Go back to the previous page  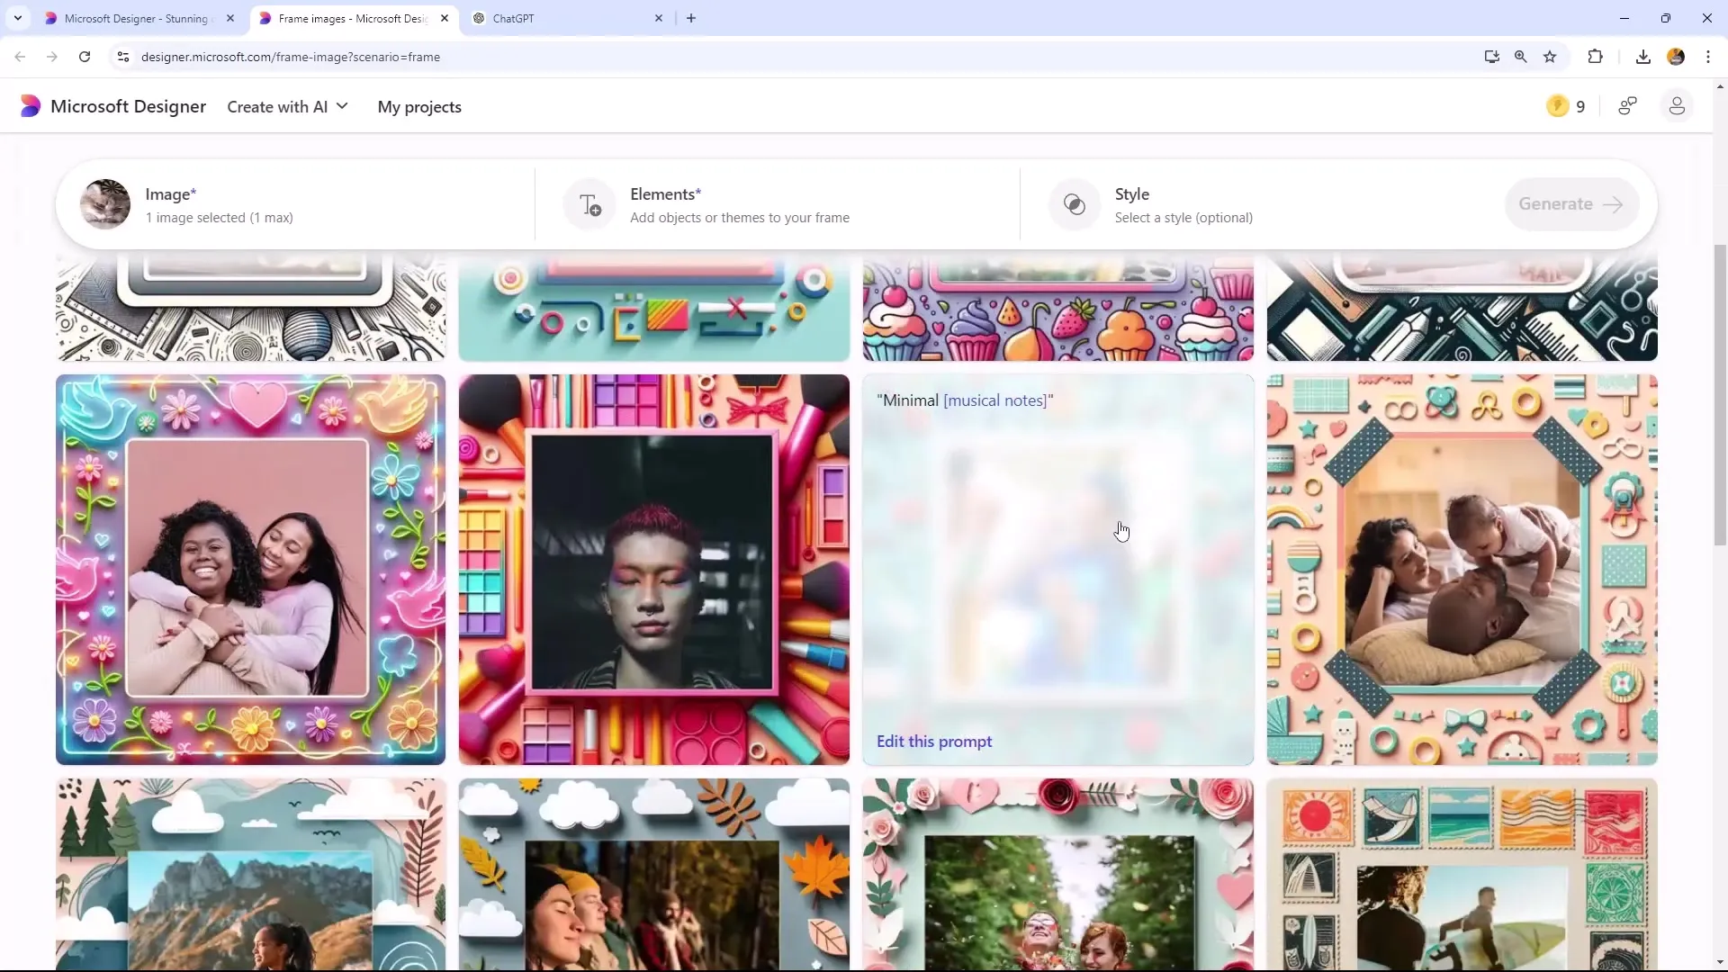coord(20,57)
